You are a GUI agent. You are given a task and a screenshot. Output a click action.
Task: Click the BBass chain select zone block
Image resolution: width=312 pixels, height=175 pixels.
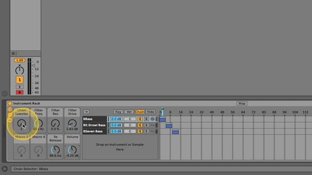tap(162, 120)
